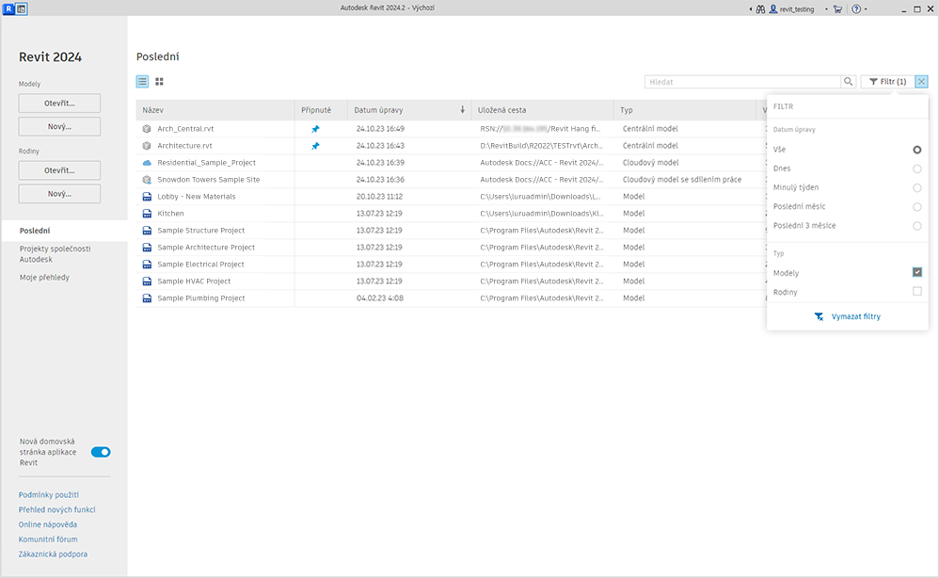Click Otevřít button under Modely
The height and width of the screenshot is (578, 939).
[x=59, y=103]
